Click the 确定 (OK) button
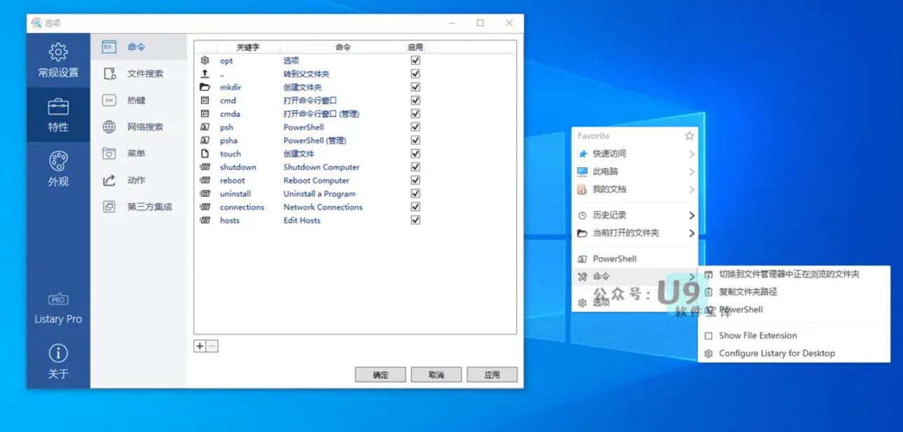The height and width of the screenshot is (432, 903). [380, 374]
